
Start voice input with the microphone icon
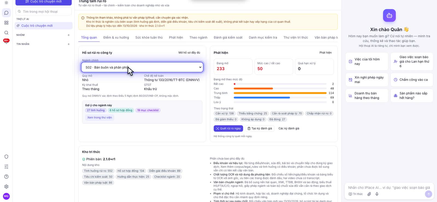click(377, 194)
